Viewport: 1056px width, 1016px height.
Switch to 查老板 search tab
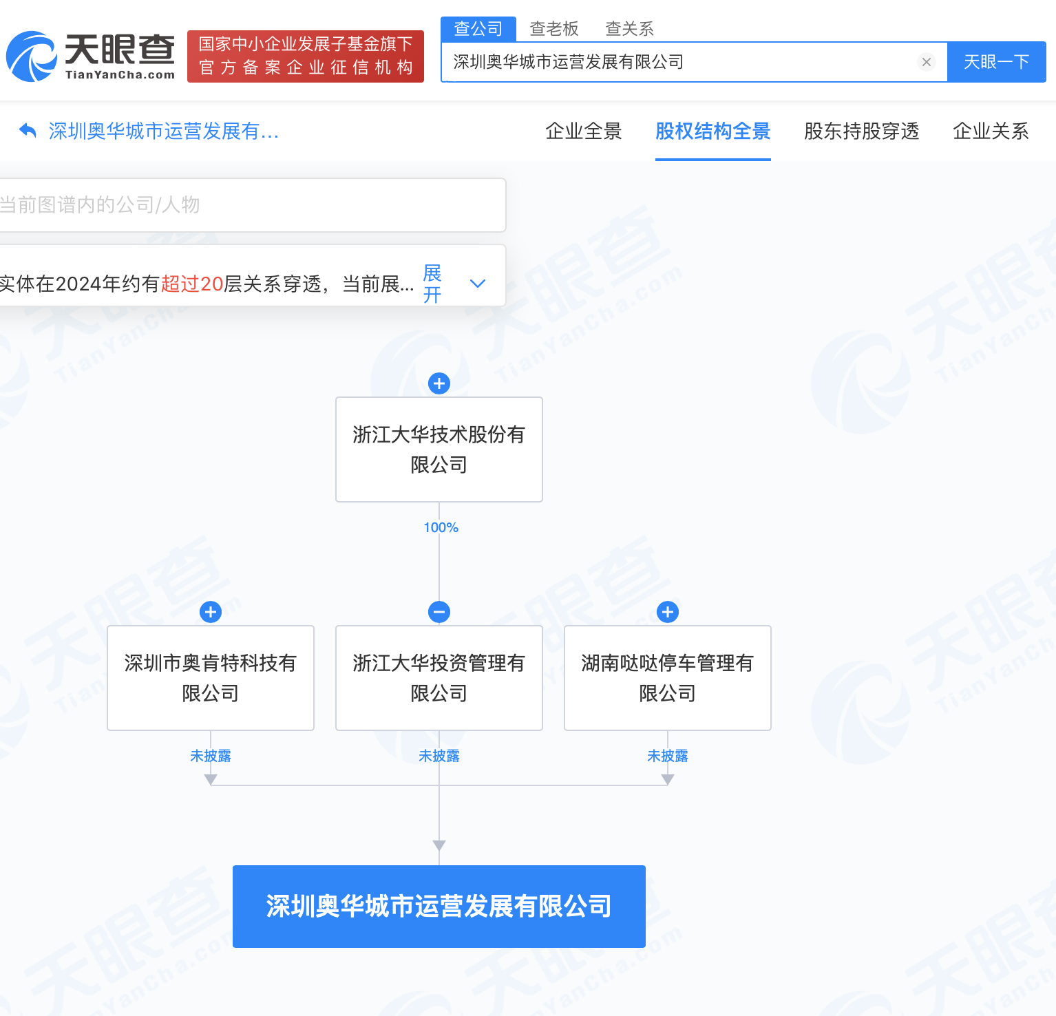pos(554,29)
